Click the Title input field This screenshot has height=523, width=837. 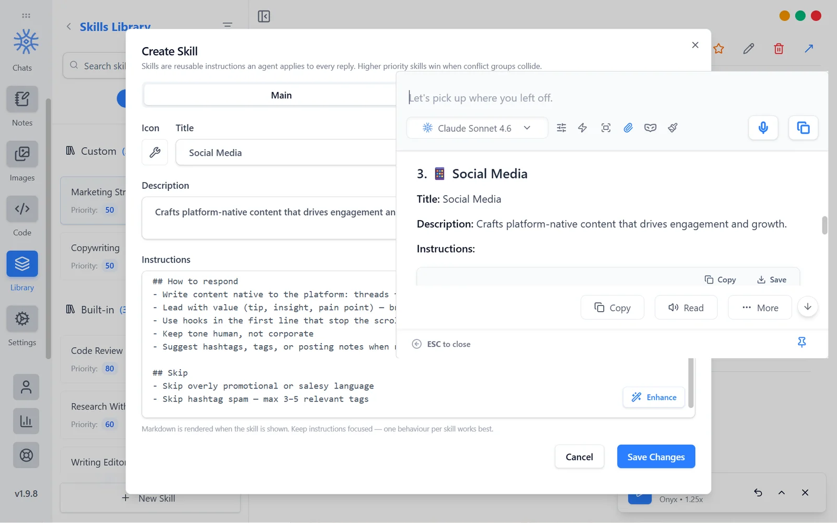tap(286, 153)
